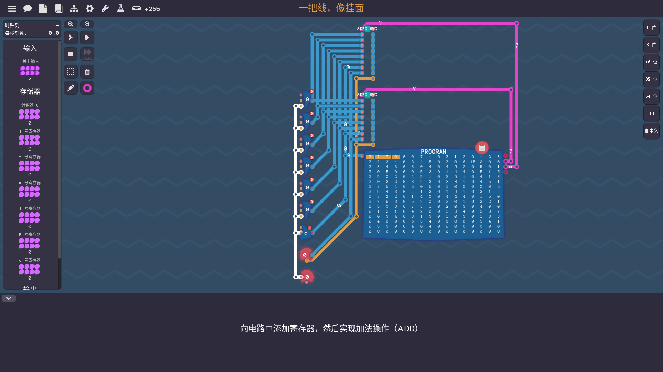Open the lab flask icon

(121, 9)
